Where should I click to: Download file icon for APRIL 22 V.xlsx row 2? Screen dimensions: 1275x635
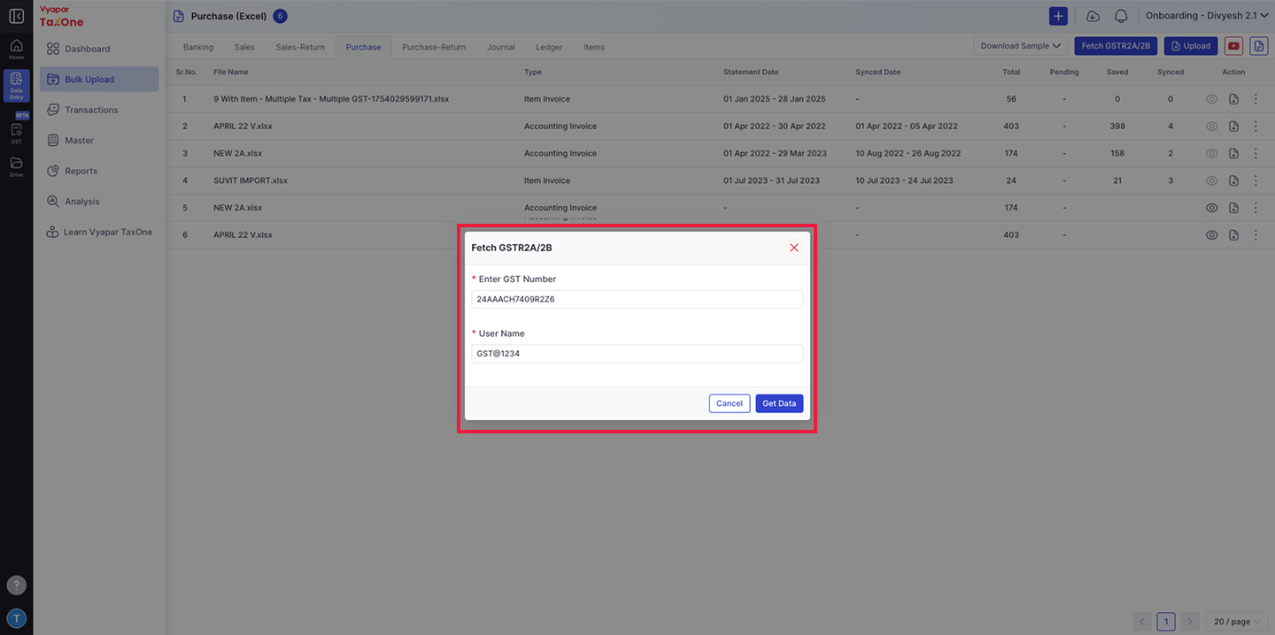point(1233,126)
